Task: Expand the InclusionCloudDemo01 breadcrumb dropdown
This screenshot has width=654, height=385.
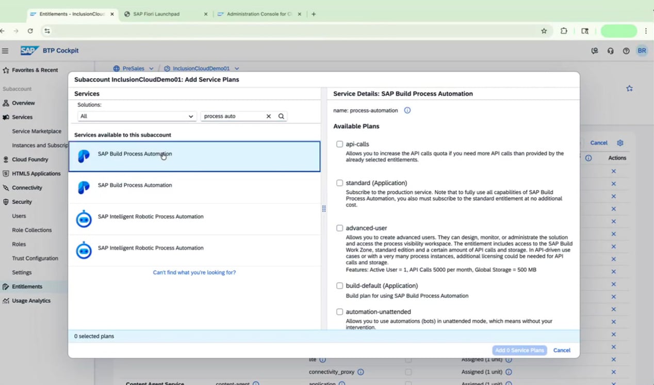Action: 237,68
